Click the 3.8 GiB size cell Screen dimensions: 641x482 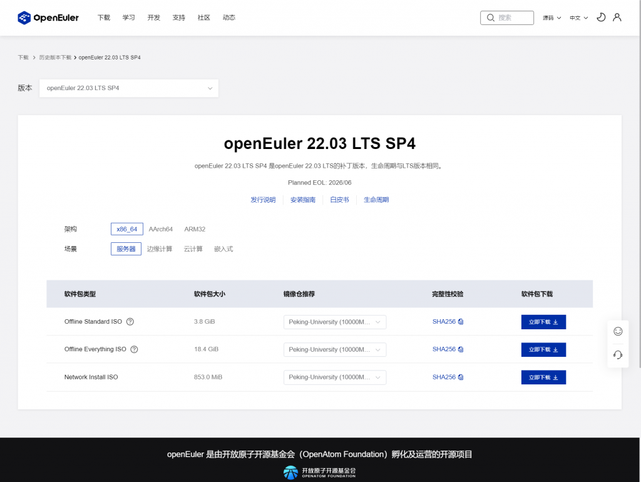tap(205, 322)
